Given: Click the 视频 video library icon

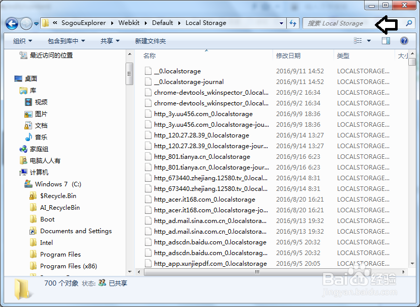Looking at the screenshot, I should pyautogui.click(x=28, y=102).
